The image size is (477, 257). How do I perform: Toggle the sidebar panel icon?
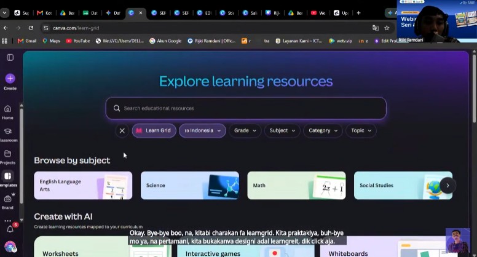10,57
